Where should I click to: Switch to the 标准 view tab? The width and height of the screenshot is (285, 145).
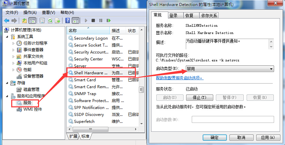tap(85, 136)
